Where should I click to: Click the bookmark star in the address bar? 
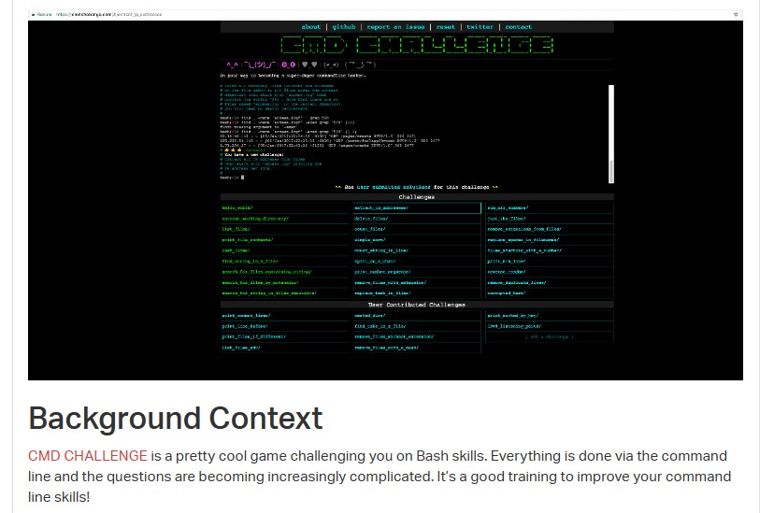(x=736, y=14)
